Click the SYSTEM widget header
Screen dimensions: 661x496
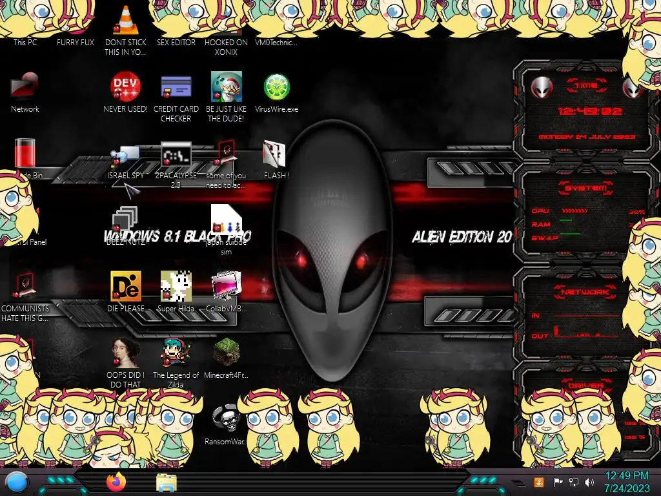[x=586, y=188]
